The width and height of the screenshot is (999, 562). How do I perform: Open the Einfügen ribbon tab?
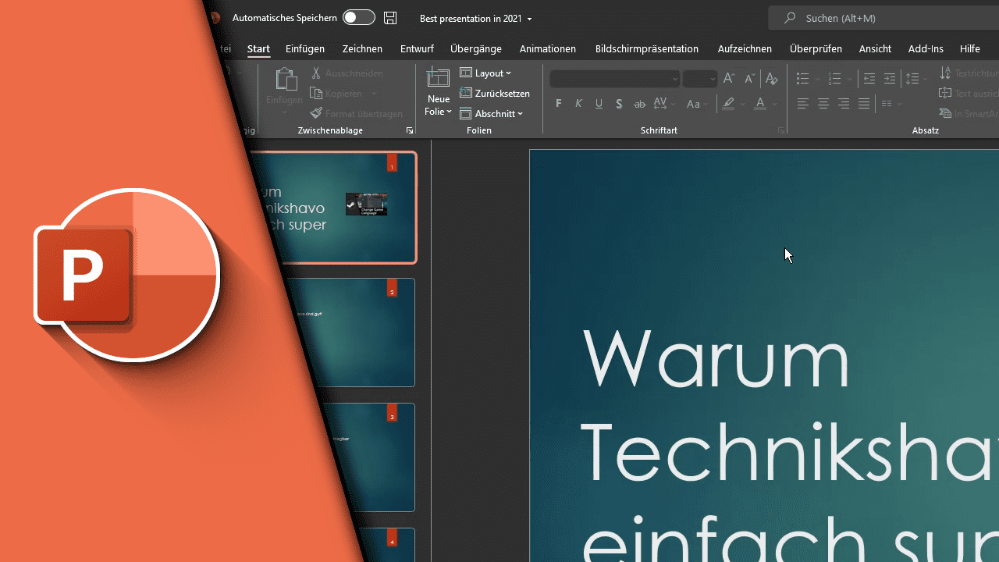[305, 48]
